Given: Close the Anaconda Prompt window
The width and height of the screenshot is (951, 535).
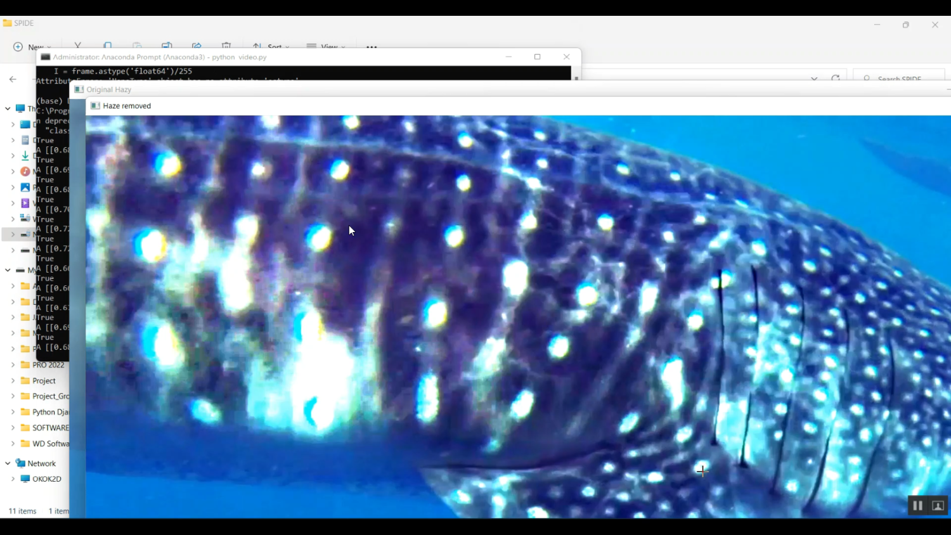Looking at the screenshot, I should (567, 57).
